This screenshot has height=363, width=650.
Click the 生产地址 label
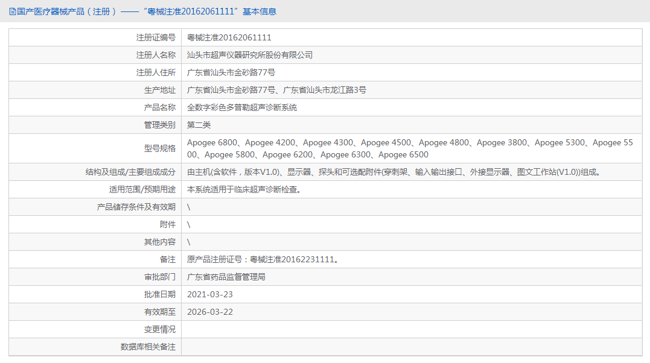coord(159,90)
